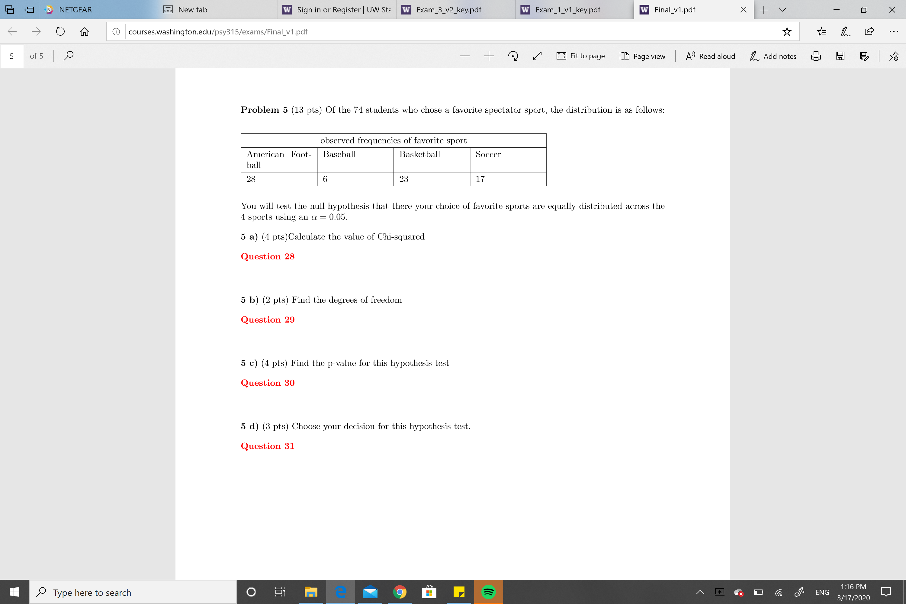Screen dimensions: 906x604
Task: Select the Add notes pen tool
Action: tap(773, 56)
